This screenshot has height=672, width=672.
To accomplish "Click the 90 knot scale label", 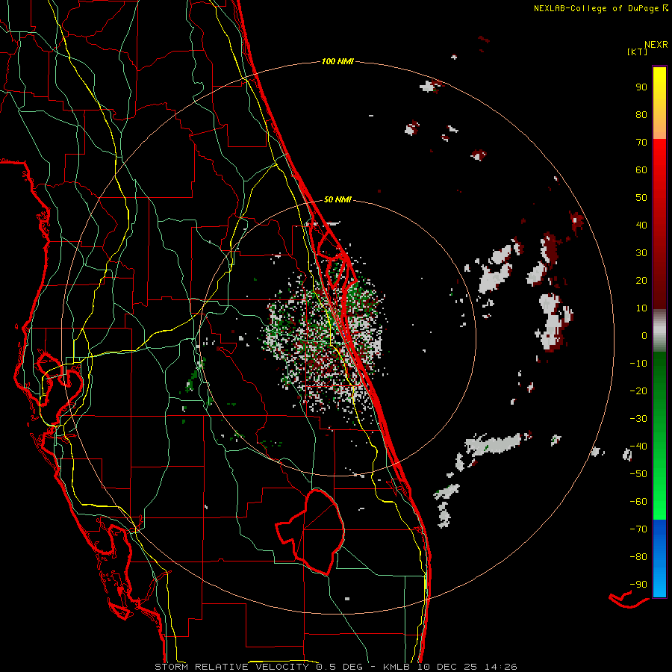I will [x=641, y=87].
